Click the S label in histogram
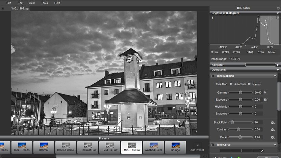This screenshot has width=281, height=158. 212,18
